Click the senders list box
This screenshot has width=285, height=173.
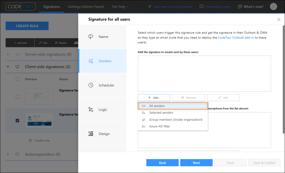pyautogui.click(x=204, y=74)
